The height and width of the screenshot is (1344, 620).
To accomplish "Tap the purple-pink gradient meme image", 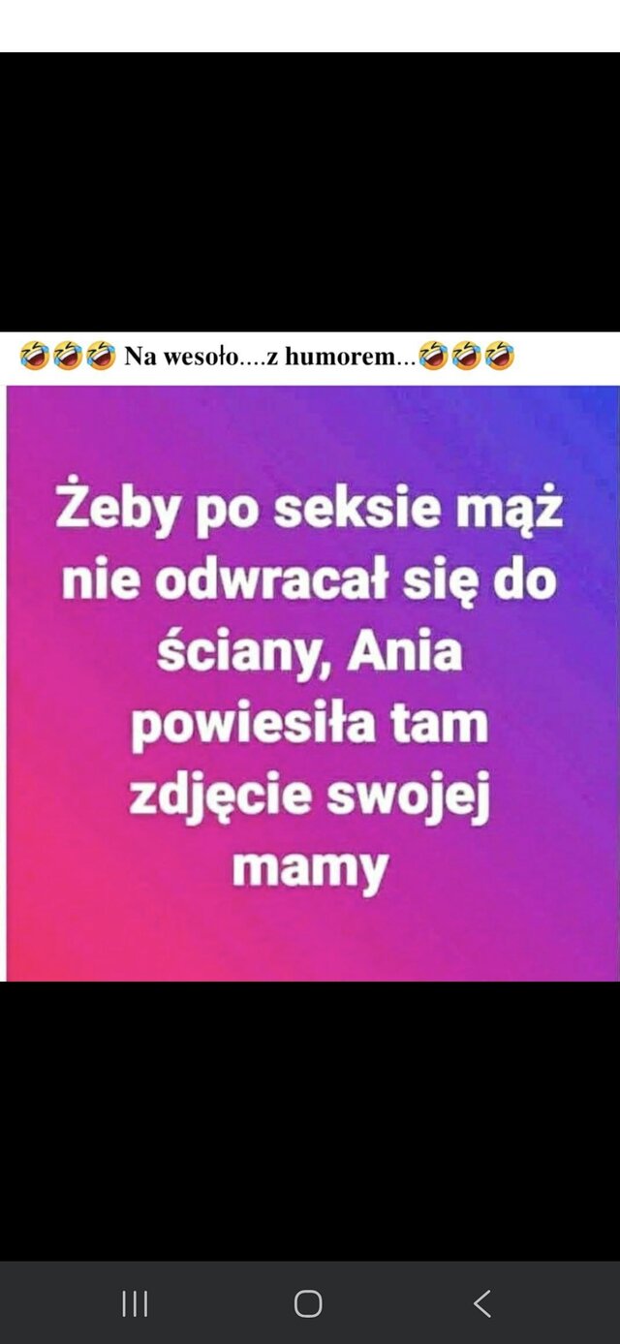I will click(312, 683).
